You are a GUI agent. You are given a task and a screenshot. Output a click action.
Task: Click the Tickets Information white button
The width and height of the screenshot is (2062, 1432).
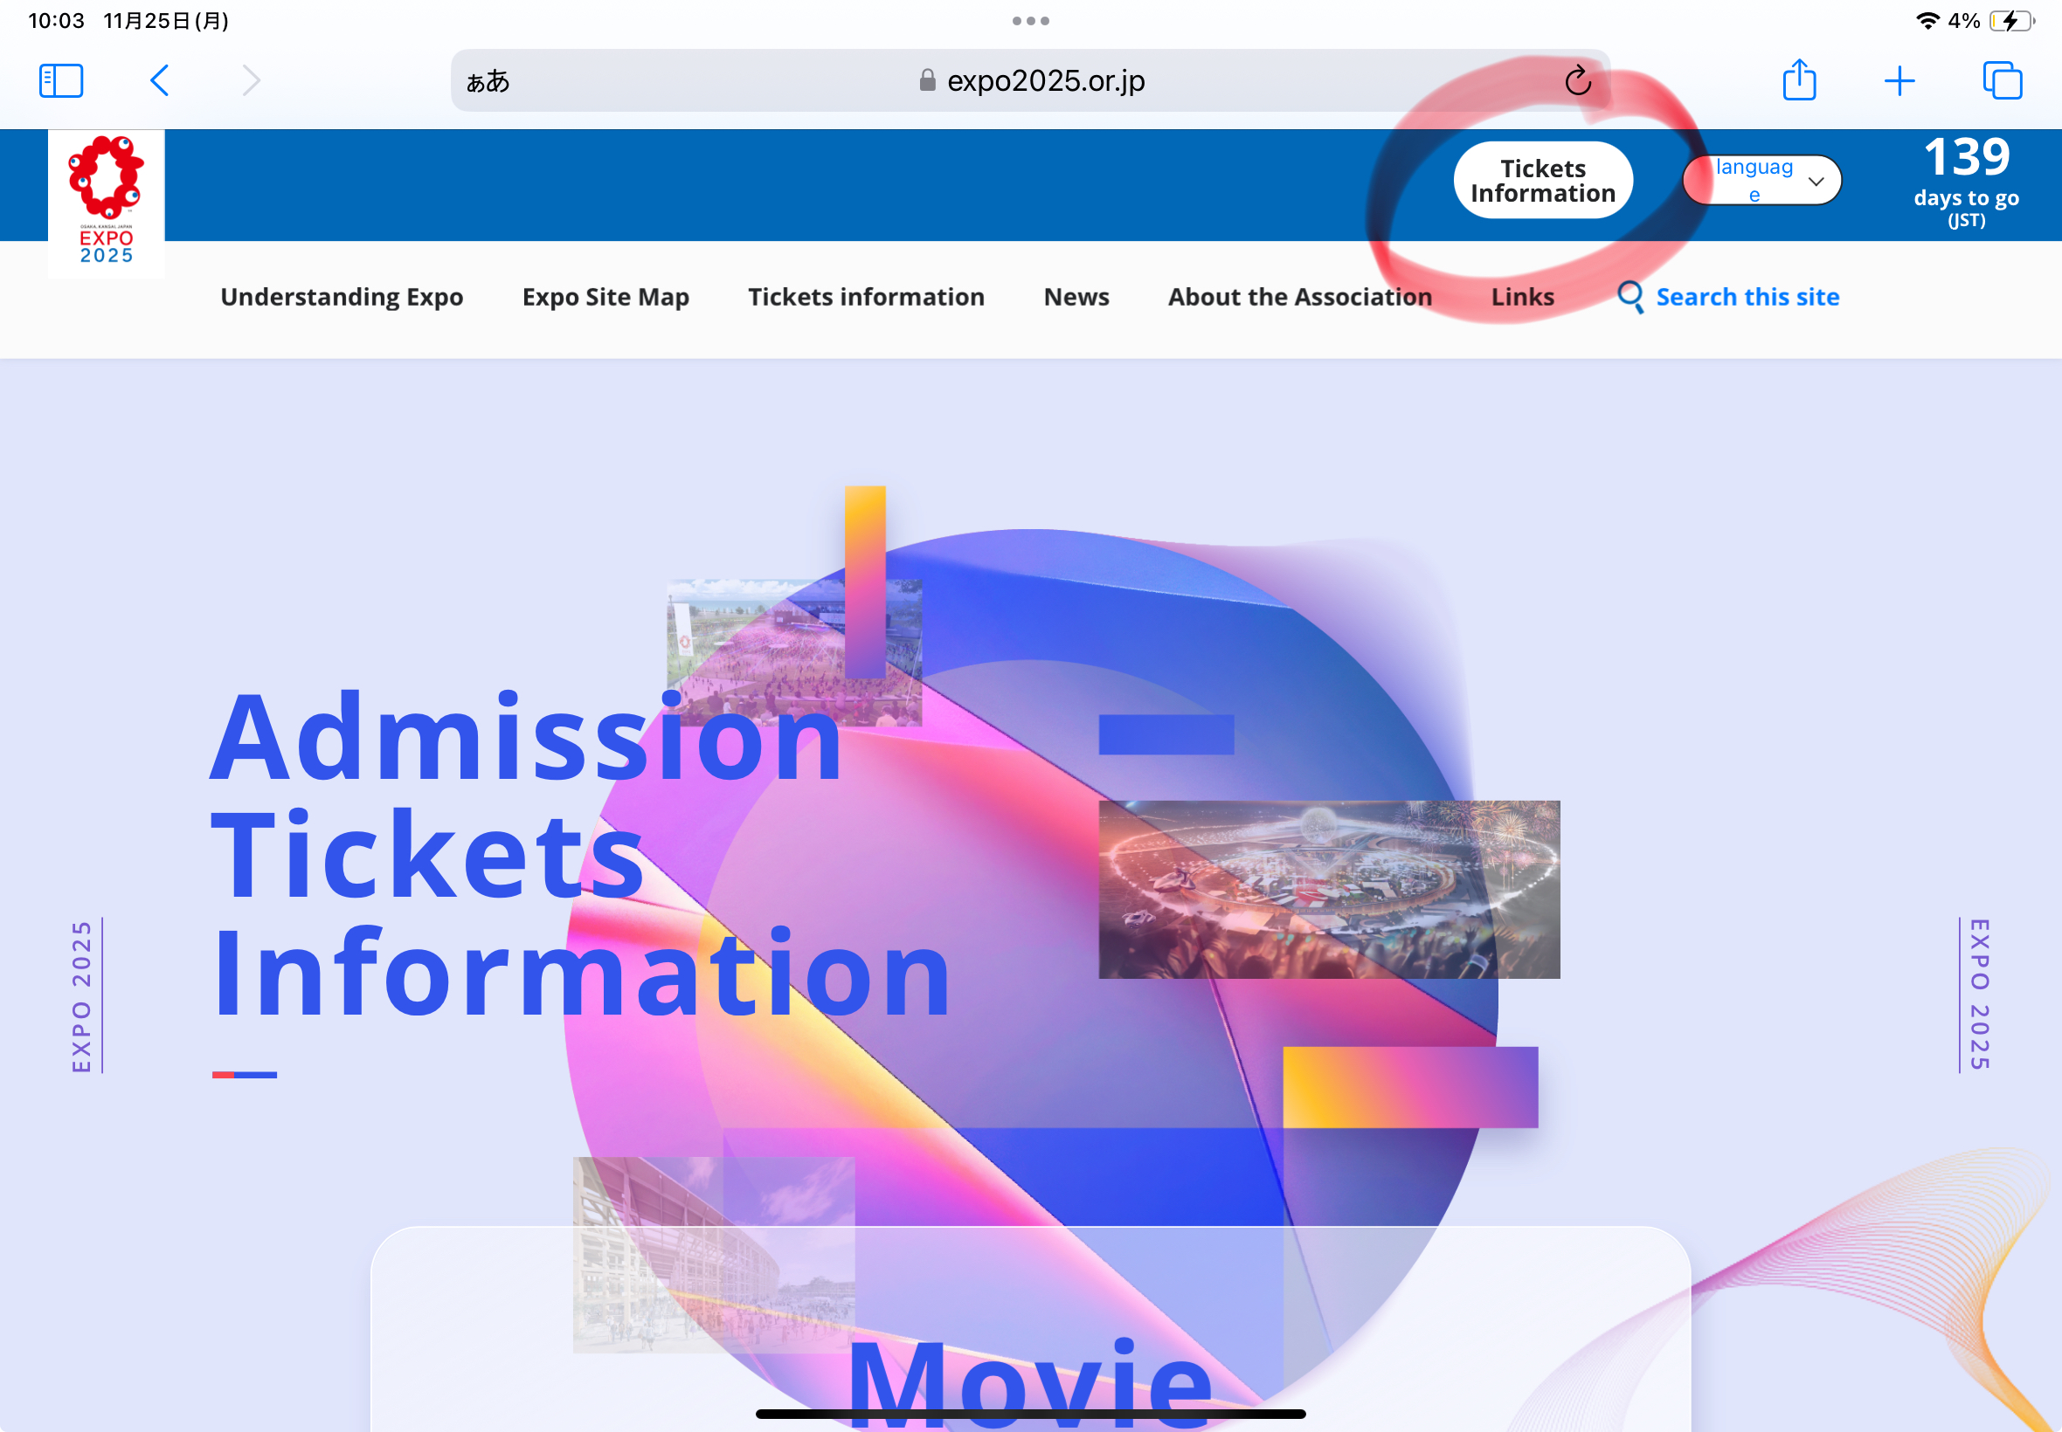1542,181
